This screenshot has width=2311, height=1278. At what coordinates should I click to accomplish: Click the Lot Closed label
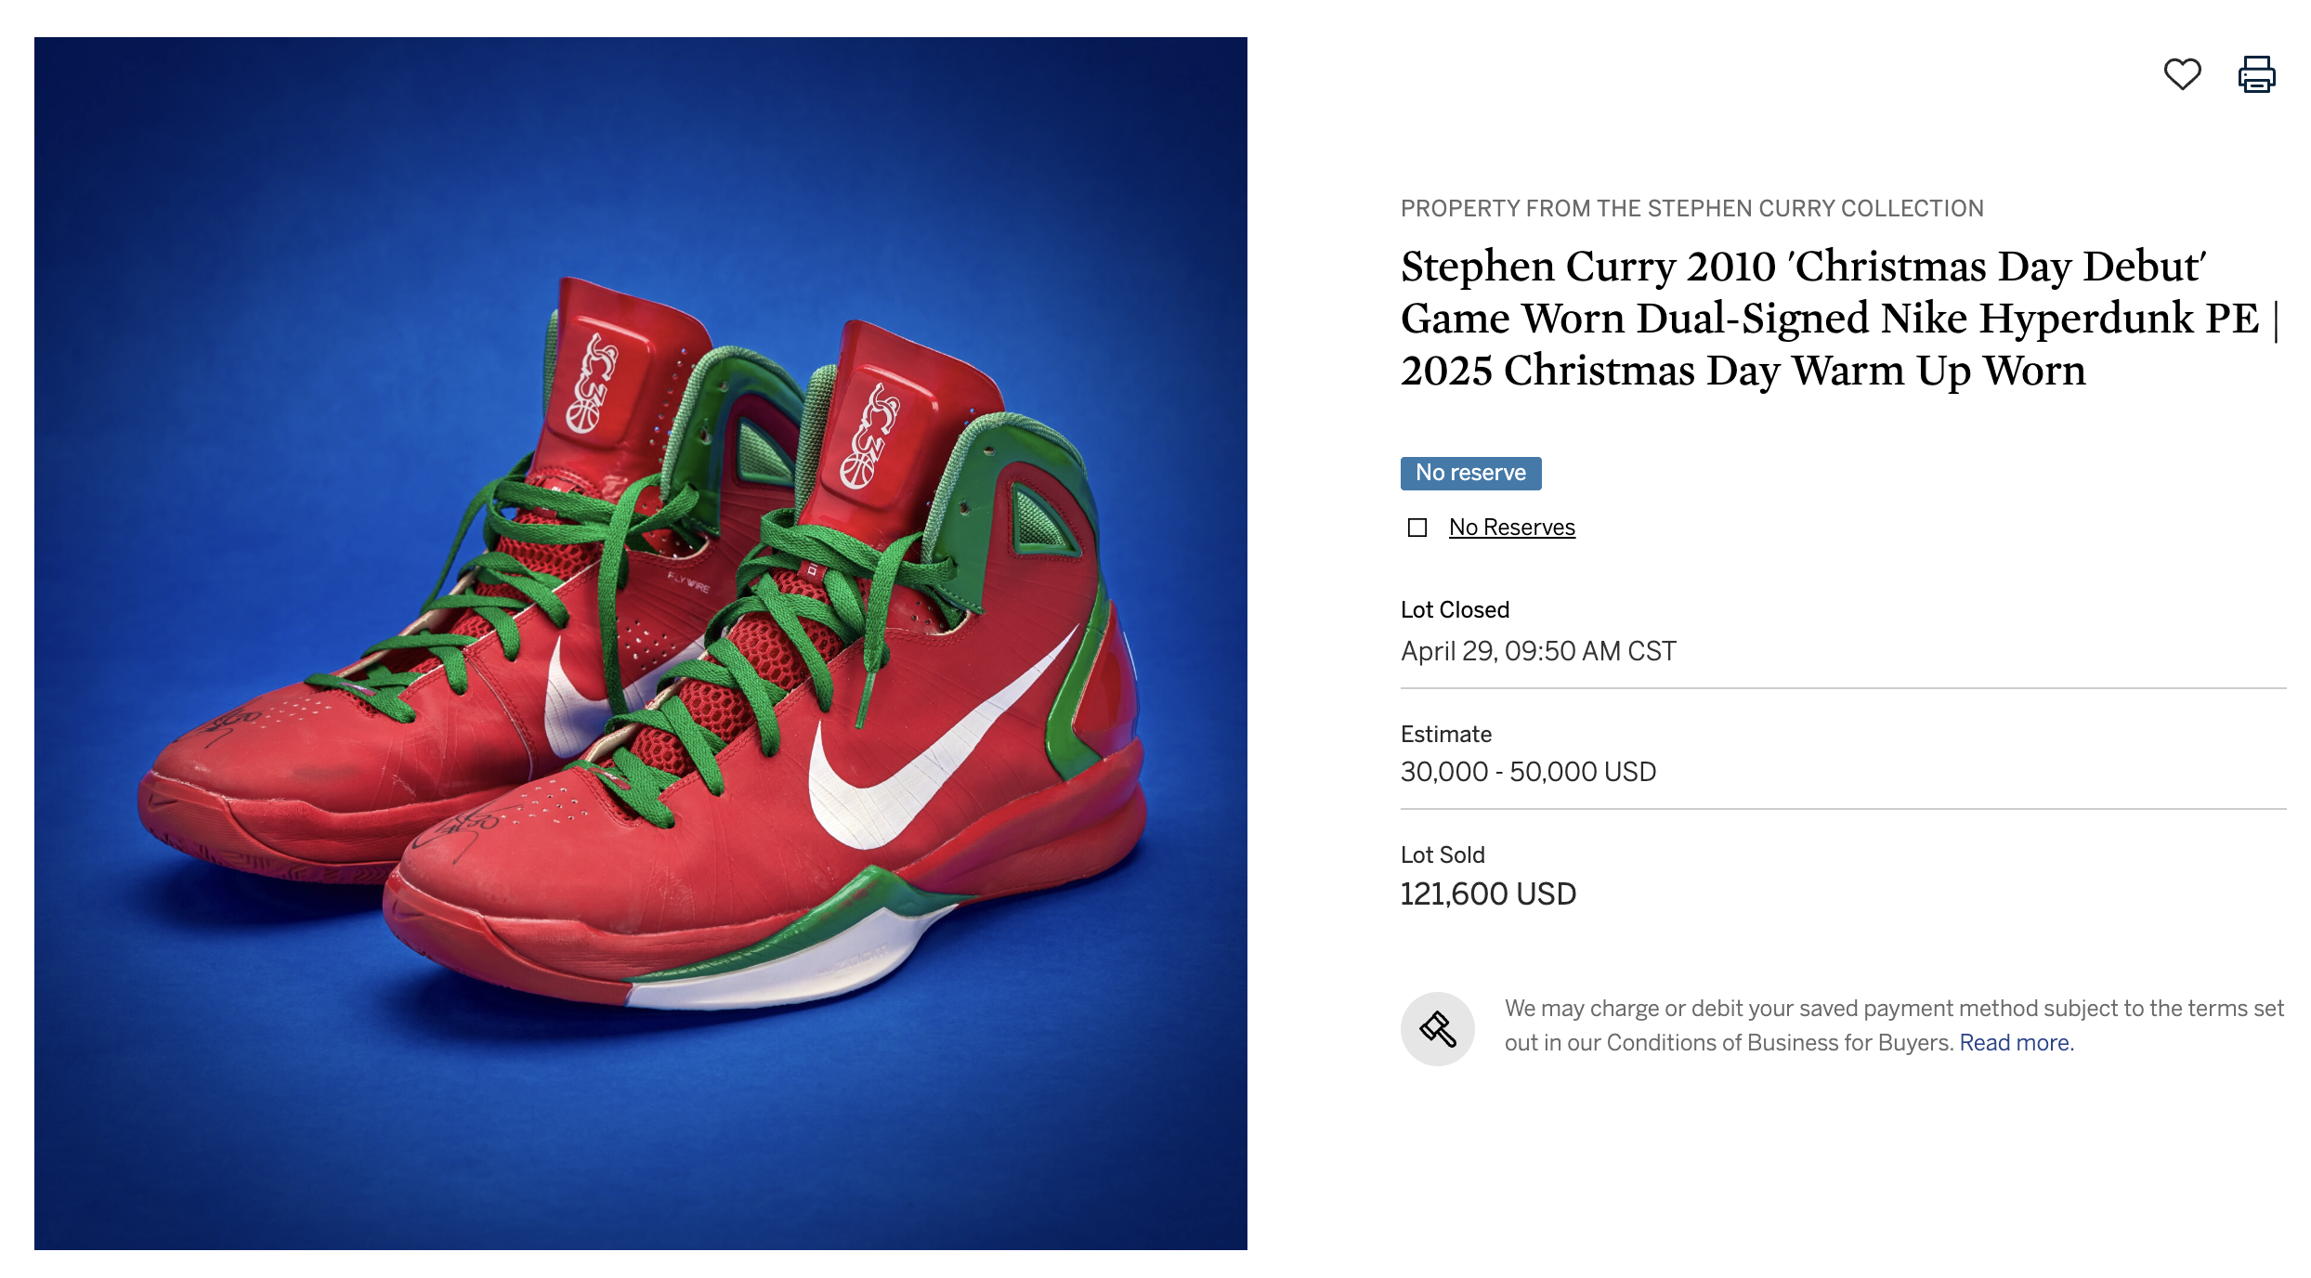pyautogui.click(x=1455, y=609)
